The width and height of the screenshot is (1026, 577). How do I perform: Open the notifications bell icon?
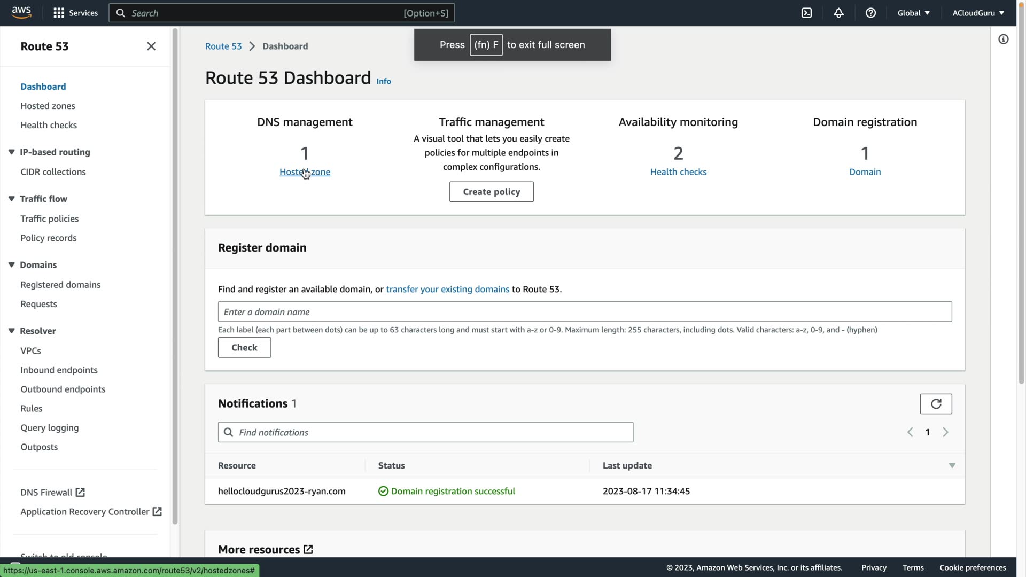[x=838, y=13]
